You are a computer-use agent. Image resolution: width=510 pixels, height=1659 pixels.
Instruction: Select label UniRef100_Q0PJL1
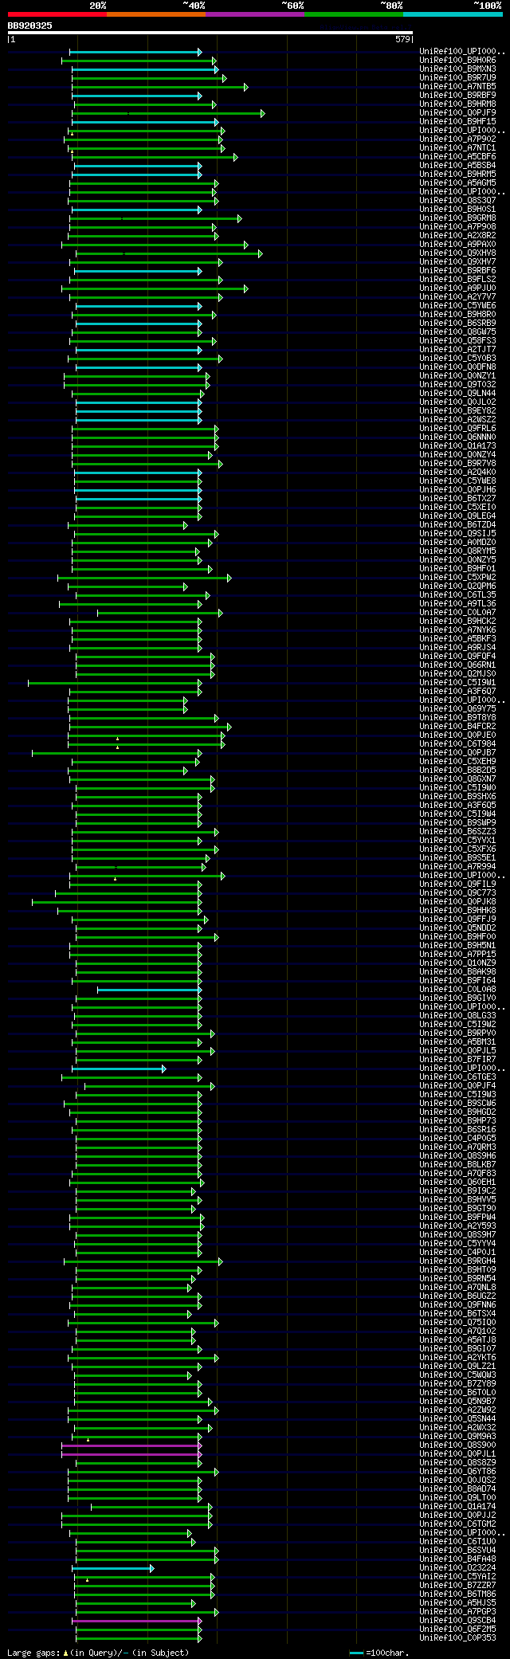coord(457,1453)
